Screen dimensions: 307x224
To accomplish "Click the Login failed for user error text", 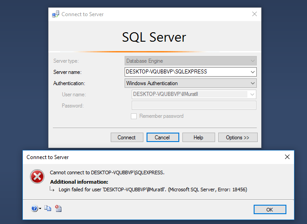I will coord(153,190).
